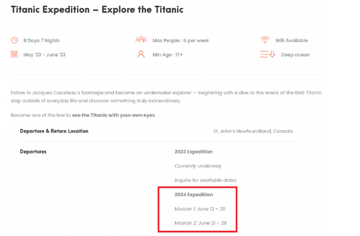Click the Min Age : 17+ label

click(167, 55)
